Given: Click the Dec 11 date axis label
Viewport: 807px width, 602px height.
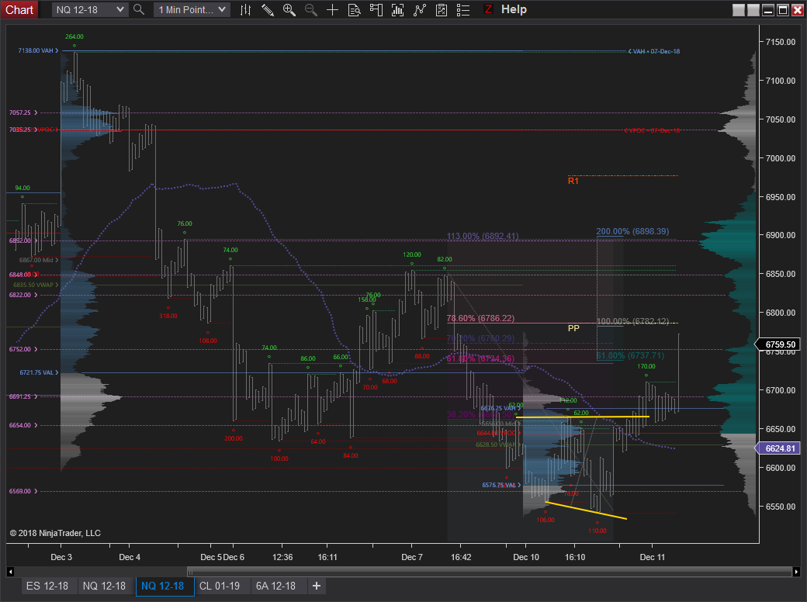Looking at the screenshot, I should (x=652, y=557).
